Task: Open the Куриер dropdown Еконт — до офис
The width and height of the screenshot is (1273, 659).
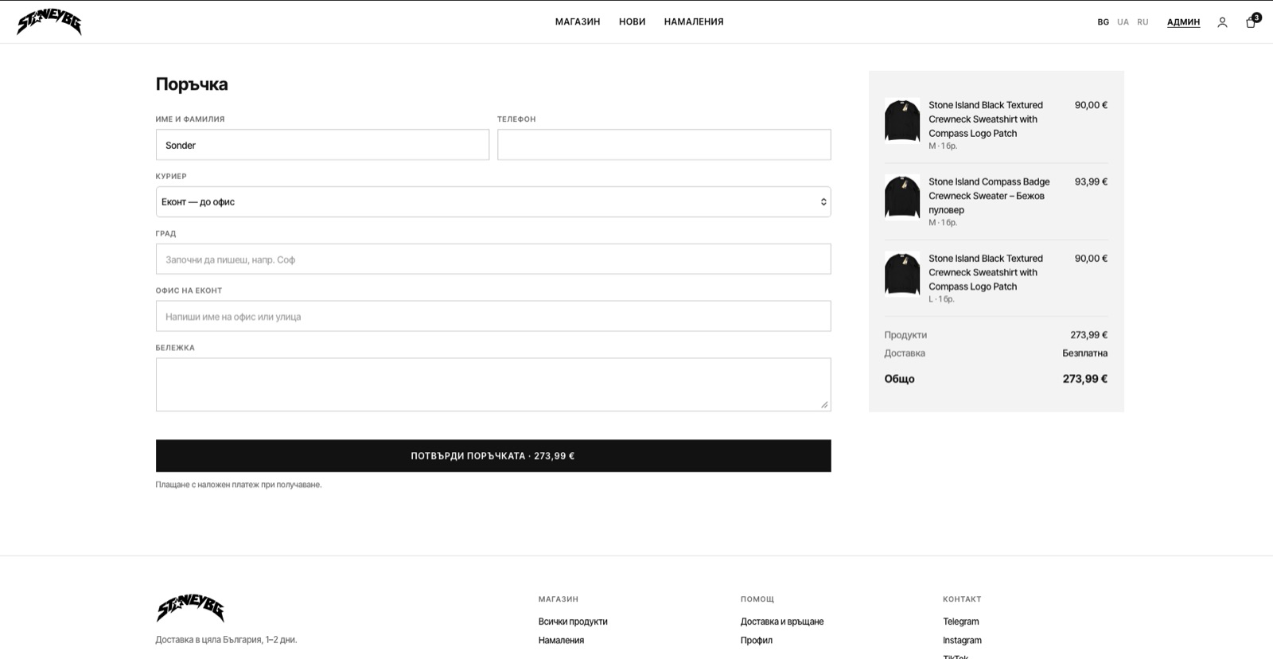Action: click(x=493, y=202)
